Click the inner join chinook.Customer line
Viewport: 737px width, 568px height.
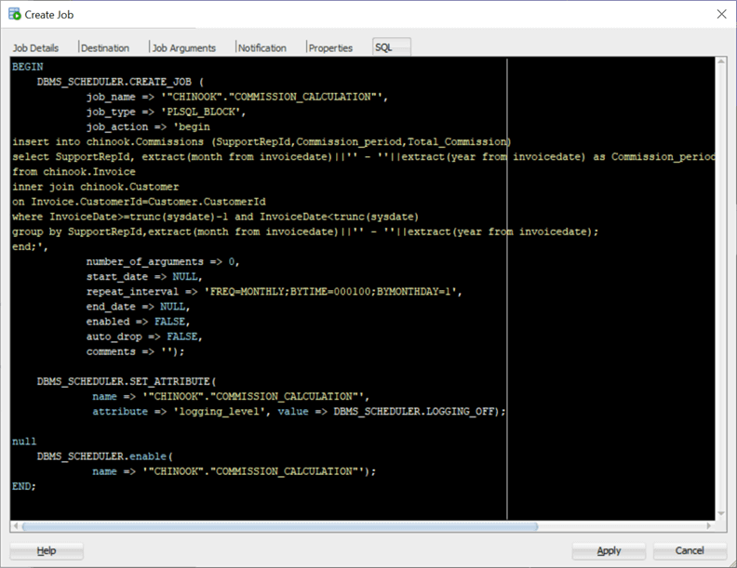tap(96, 187)
